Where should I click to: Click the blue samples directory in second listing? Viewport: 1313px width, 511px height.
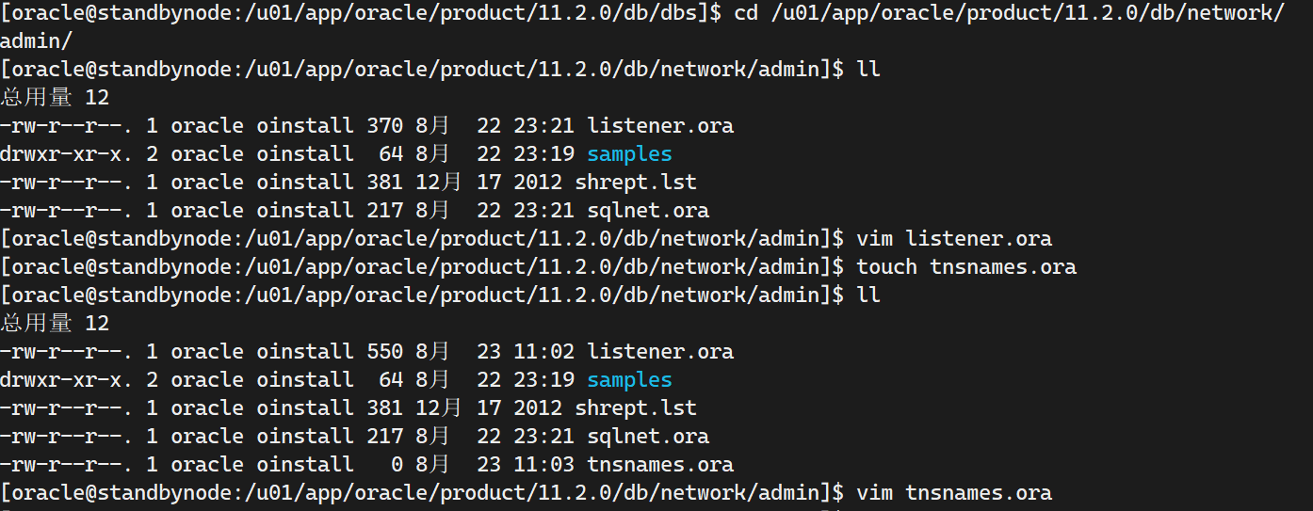pos(629,379)
